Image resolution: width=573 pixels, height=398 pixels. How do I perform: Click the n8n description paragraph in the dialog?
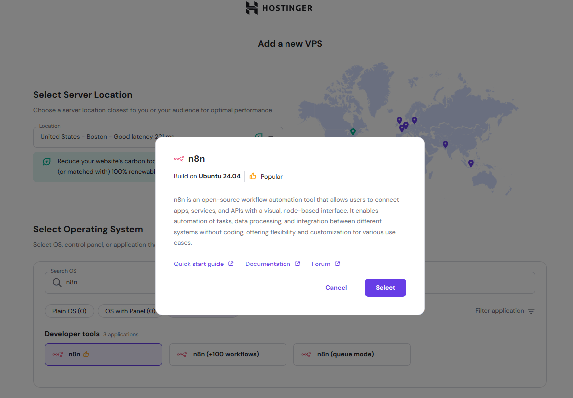(286, 221)
